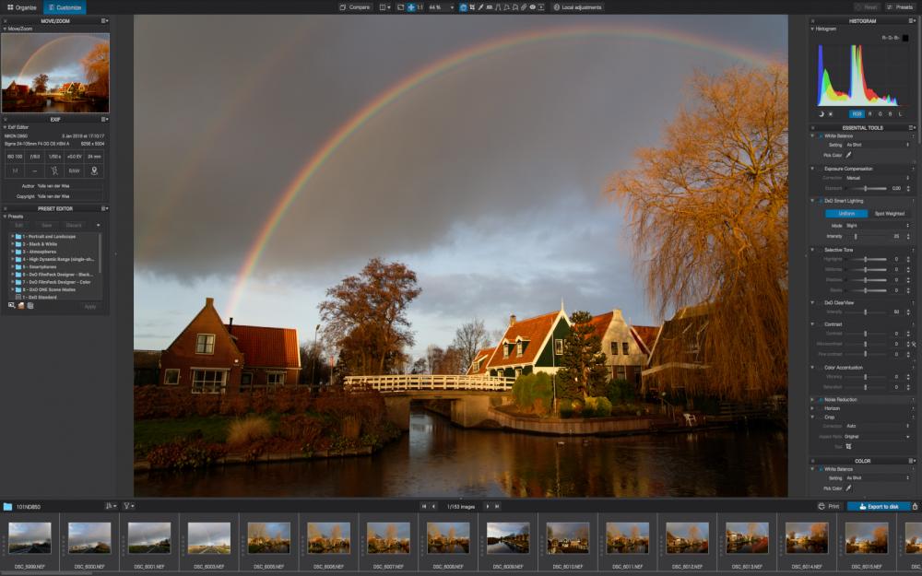Select Uniform Smart Lighting mode
Image resolution: width=922 pixels, height=576 pixels.
coord(846,214)
